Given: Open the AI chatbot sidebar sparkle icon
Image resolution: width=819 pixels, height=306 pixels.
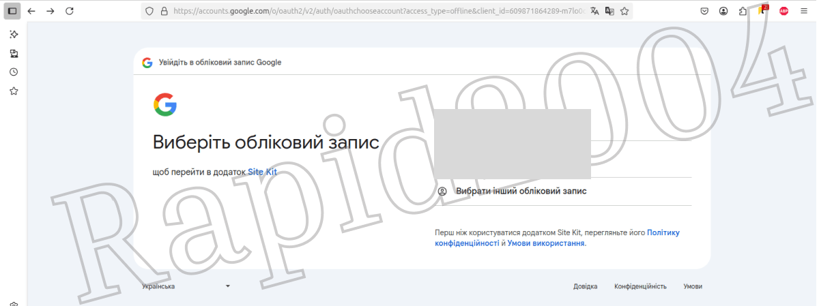Looking at the screenshot, I should [x=14, y=34].
